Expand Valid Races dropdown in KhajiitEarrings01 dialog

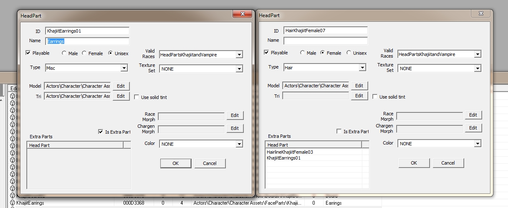(x=239, y=55)
